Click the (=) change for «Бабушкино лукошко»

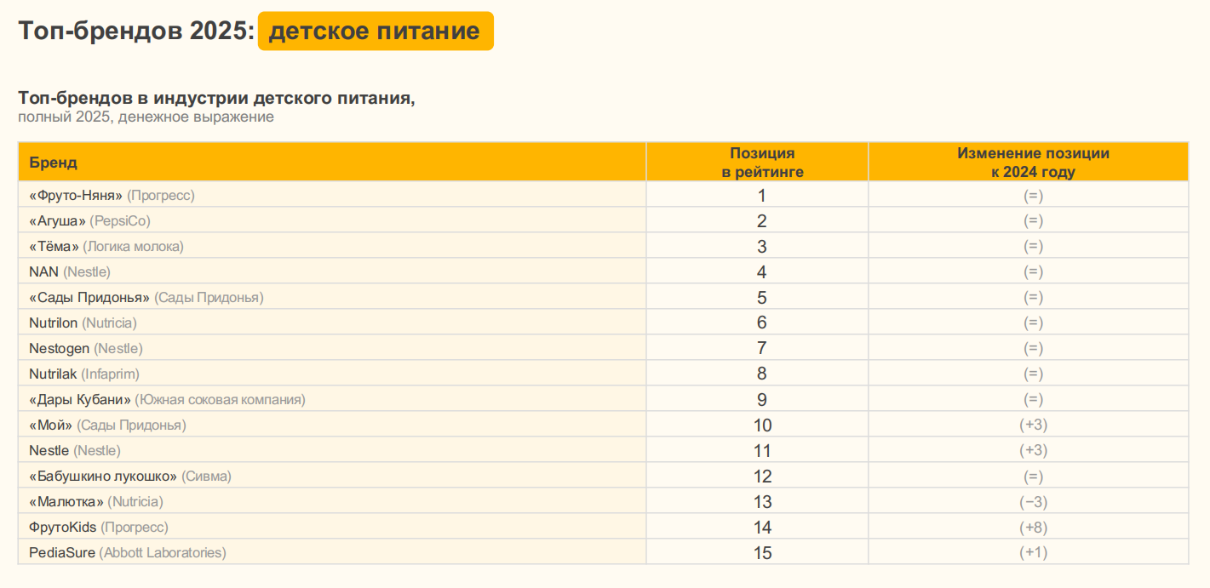point(1033,477)
